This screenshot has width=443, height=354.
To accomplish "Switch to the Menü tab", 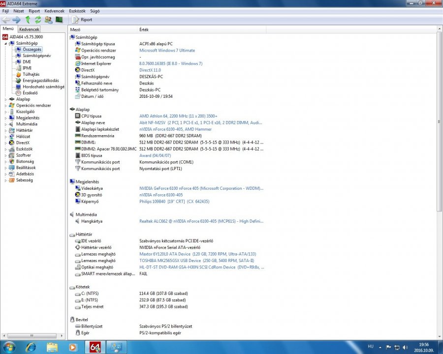I will pyautogui.click(x=8, y=29).
